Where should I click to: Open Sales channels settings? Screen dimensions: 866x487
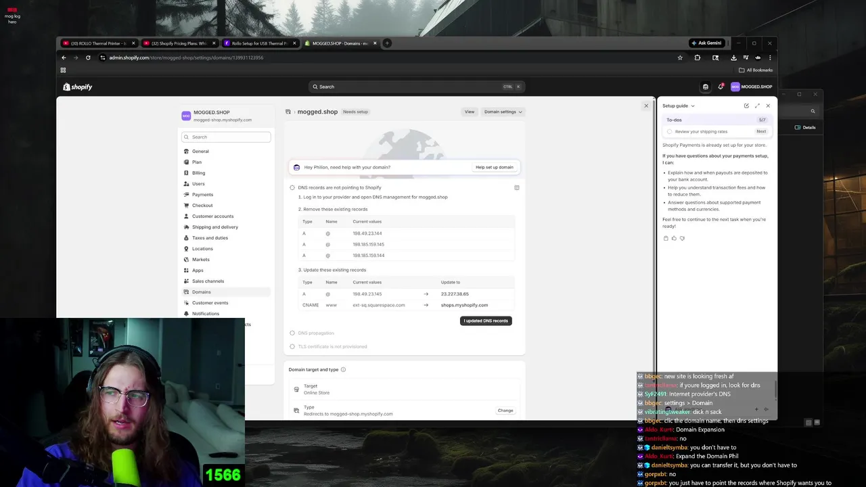(x=208, y=281)
